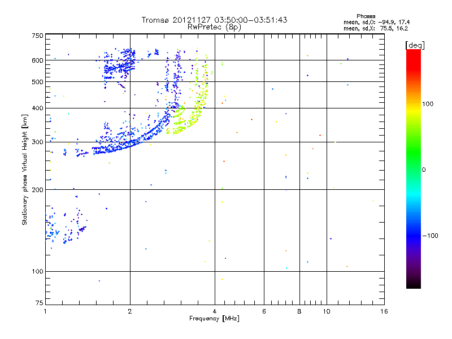452x339 pixels.
Task: Click the 'mean, sd,X: 75.5, 16.2' line
Action: tap(376, 29)
